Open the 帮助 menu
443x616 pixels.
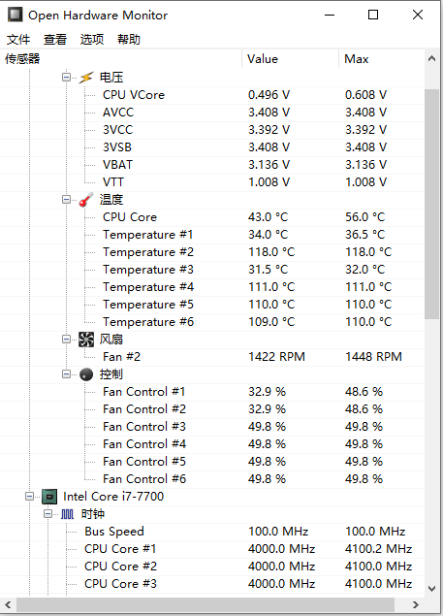(128, 39)
